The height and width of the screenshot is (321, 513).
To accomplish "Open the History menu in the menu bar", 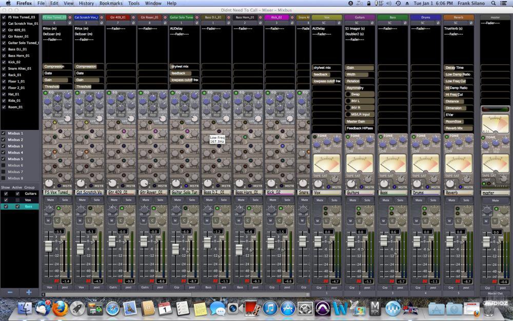I will coord(86,3).
